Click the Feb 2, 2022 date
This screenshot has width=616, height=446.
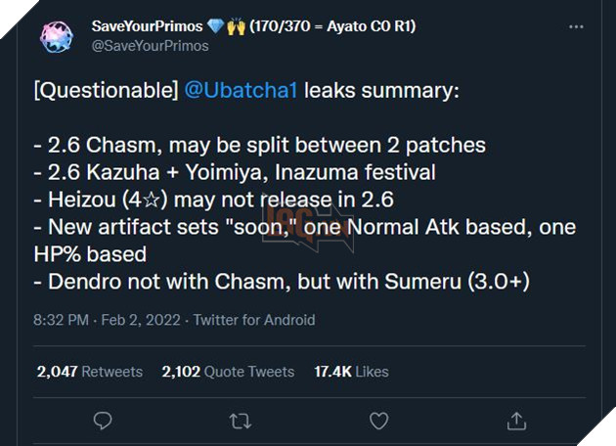(x=141, y=320)
